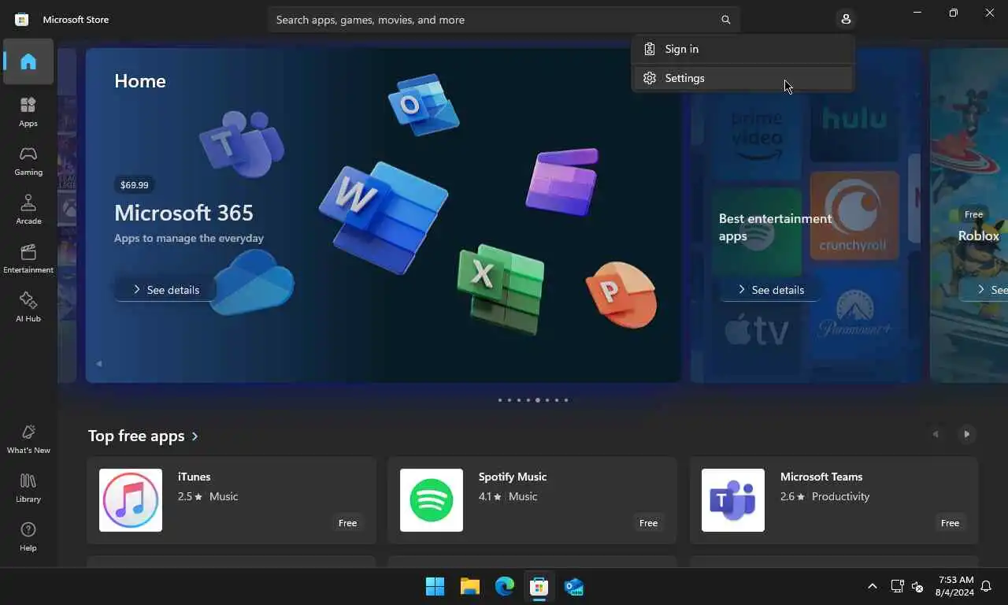Open the Home section in sidebar

[x=28, y=61]
